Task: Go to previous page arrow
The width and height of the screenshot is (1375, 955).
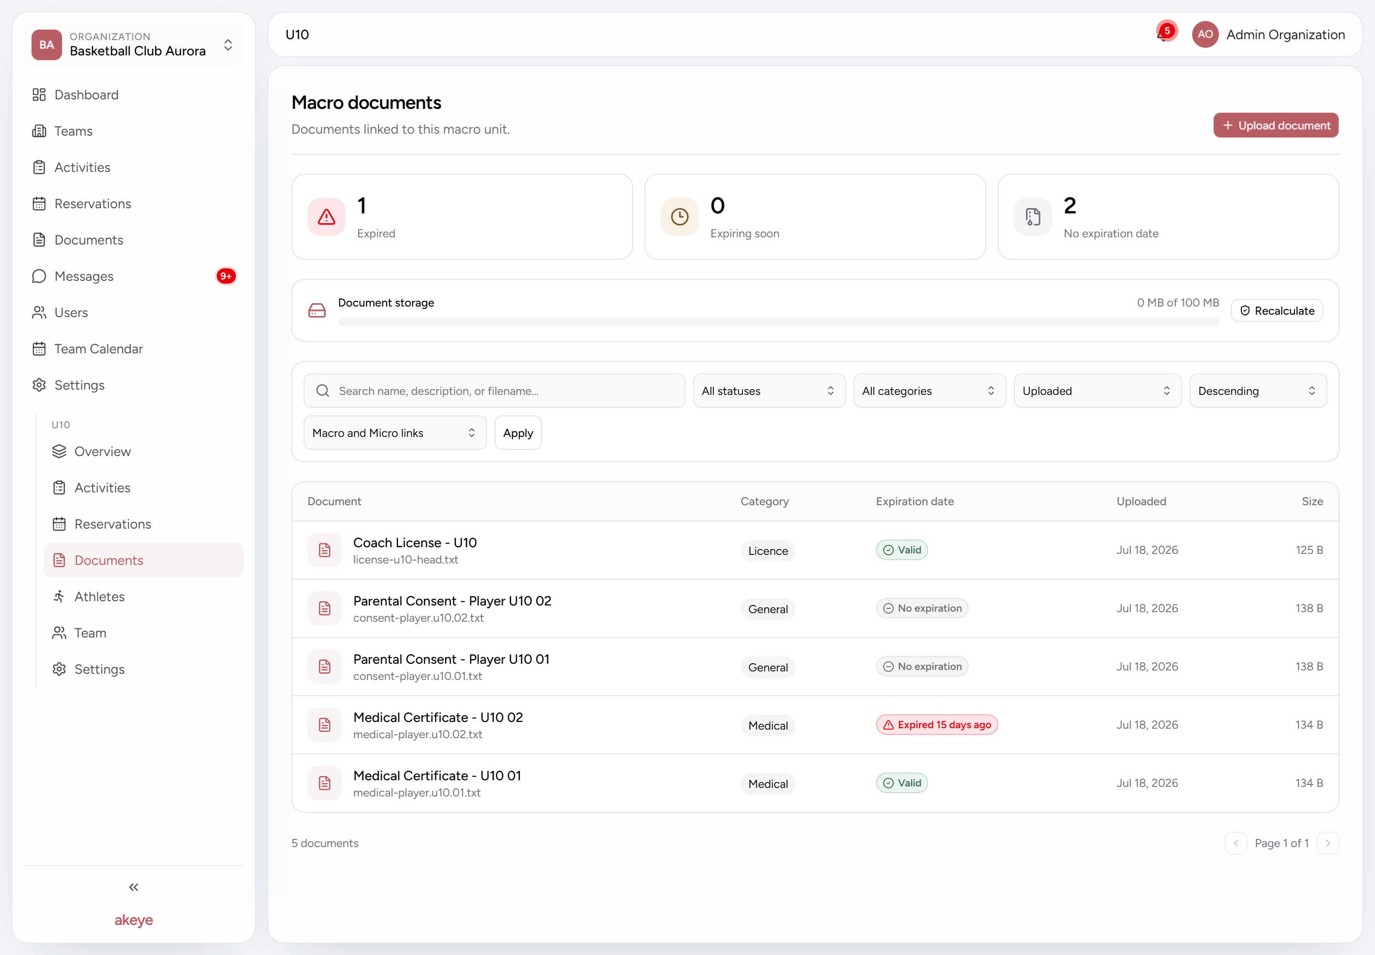Action: pos(1236,843)
